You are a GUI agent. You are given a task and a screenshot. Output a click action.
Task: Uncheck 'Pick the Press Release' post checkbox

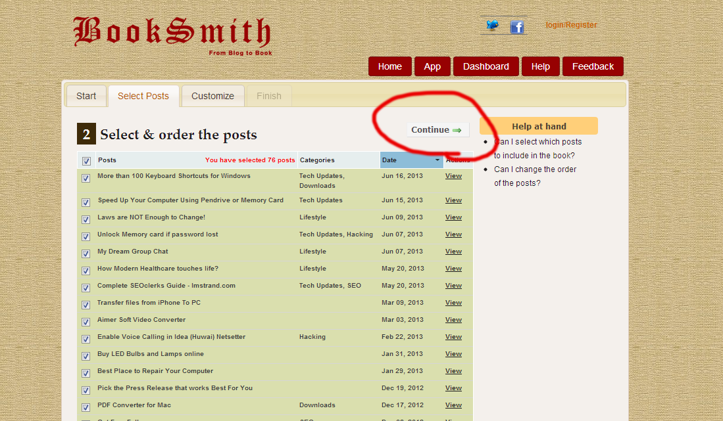click(x=86, y=389)
